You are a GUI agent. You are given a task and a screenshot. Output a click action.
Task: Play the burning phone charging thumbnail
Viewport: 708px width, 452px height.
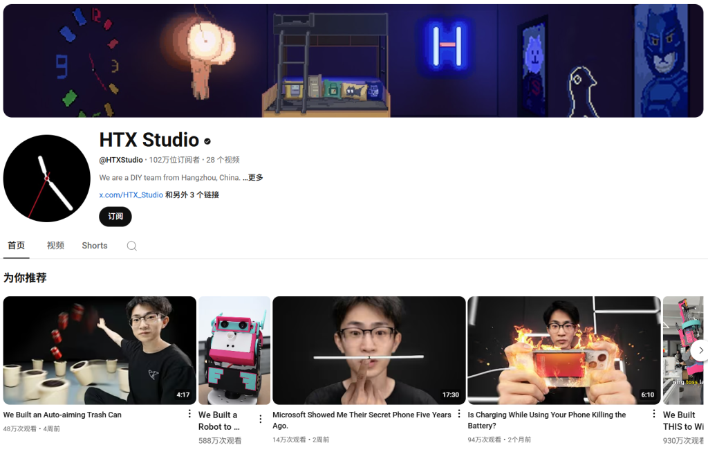coord(564,350)
